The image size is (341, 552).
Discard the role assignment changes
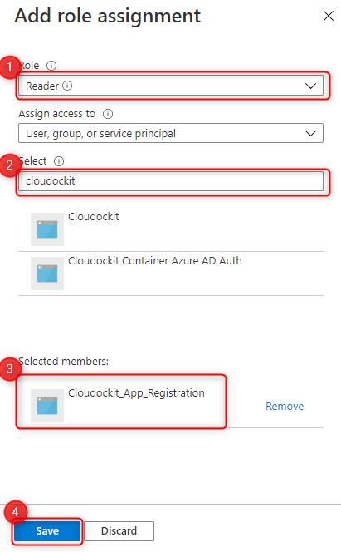point(119,530)
